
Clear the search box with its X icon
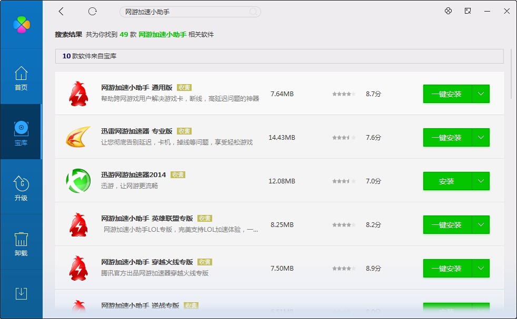(x=253, y=12)
